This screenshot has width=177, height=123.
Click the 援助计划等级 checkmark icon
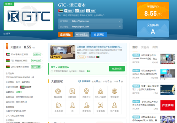pyautogui.click(x=71, y=71)
